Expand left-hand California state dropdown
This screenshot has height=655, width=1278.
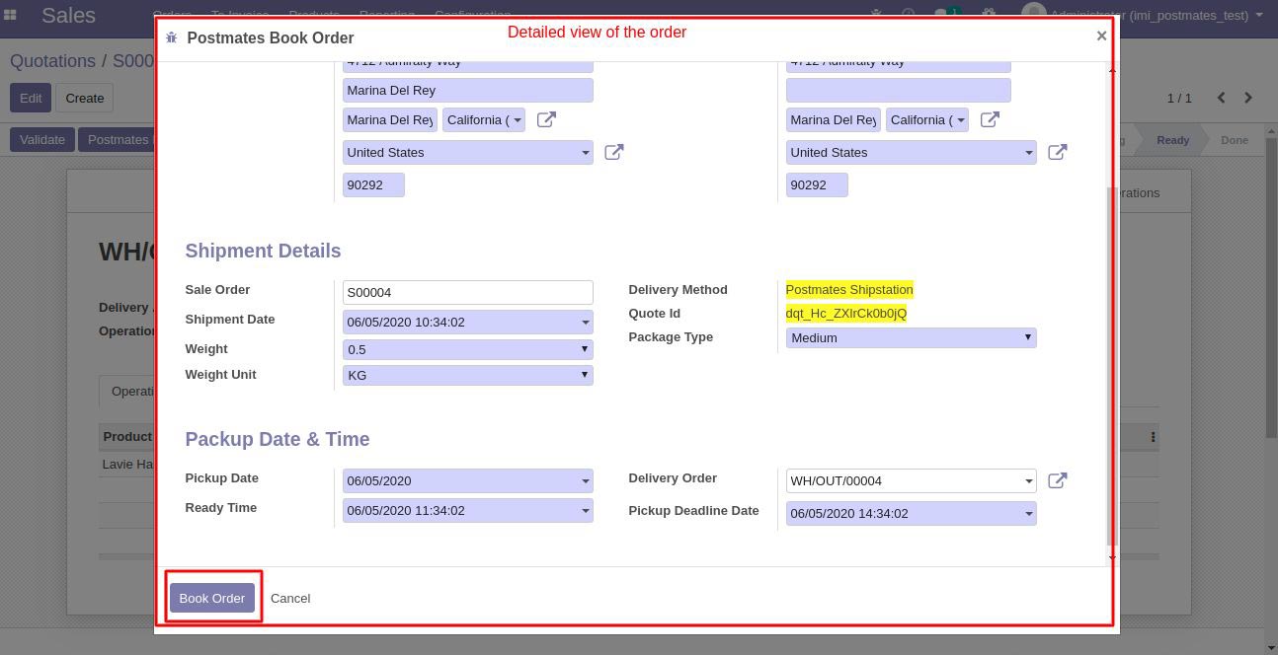tap(518, 119)
